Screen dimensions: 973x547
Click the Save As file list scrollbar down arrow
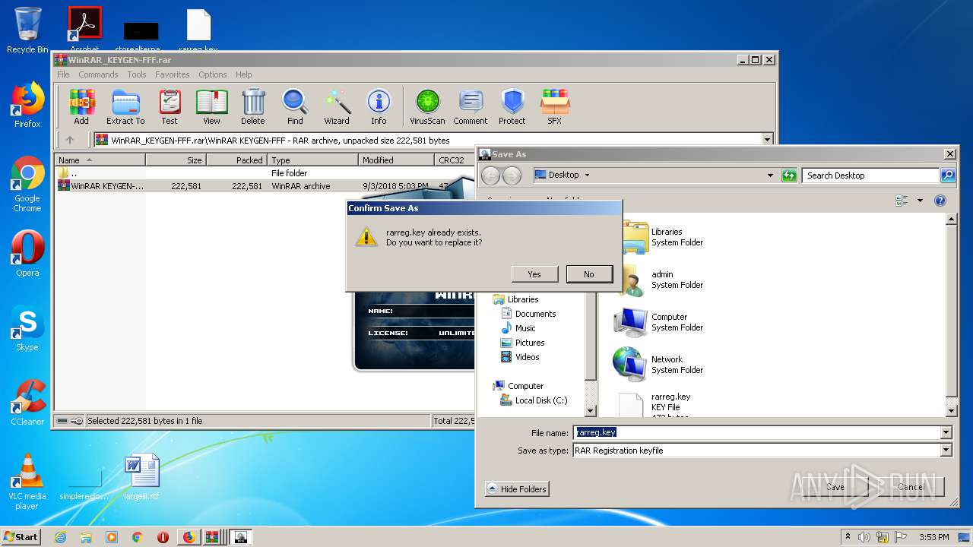[x=951, y=411]
